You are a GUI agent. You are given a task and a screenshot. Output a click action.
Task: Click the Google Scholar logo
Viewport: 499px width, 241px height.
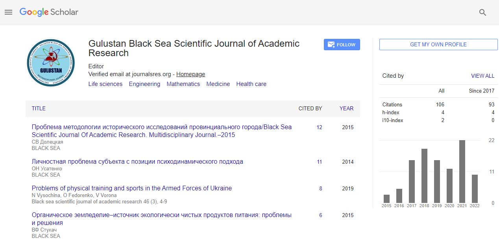tap(49, 12)
